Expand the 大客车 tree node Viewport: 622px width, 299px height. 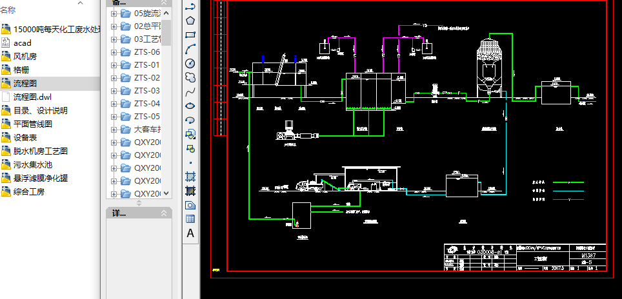point(114,130)
